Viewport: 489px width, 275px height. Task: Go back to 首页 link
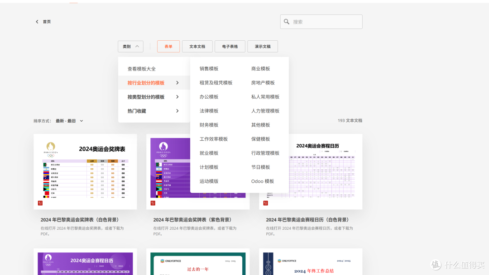pyautogui.click(x=47, y=22)
